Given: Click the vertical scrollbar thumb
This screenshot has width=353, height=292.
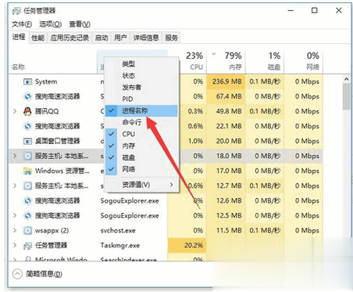Looking at the screenshot, I should [346, 96].
